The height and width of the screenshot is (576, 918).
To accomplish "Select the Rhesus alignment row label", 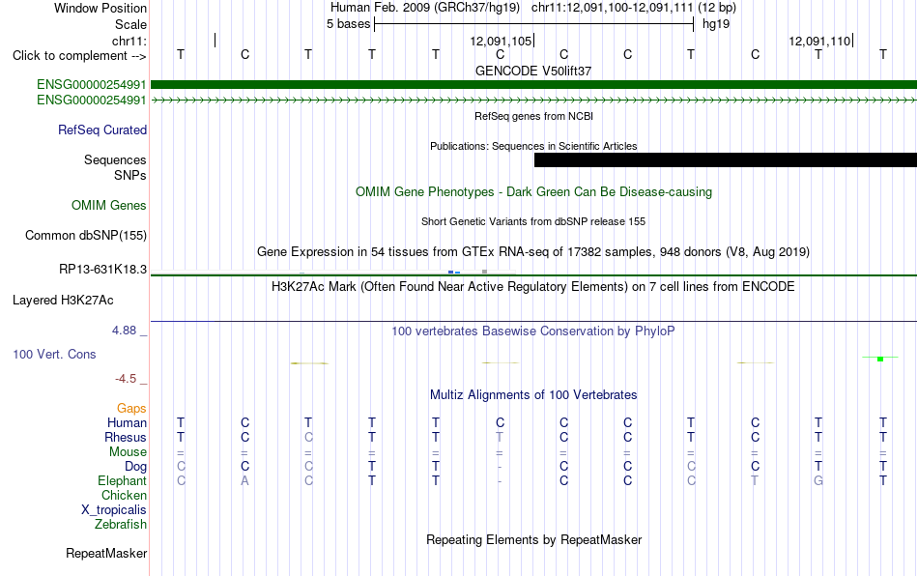I will click(126, 437).
